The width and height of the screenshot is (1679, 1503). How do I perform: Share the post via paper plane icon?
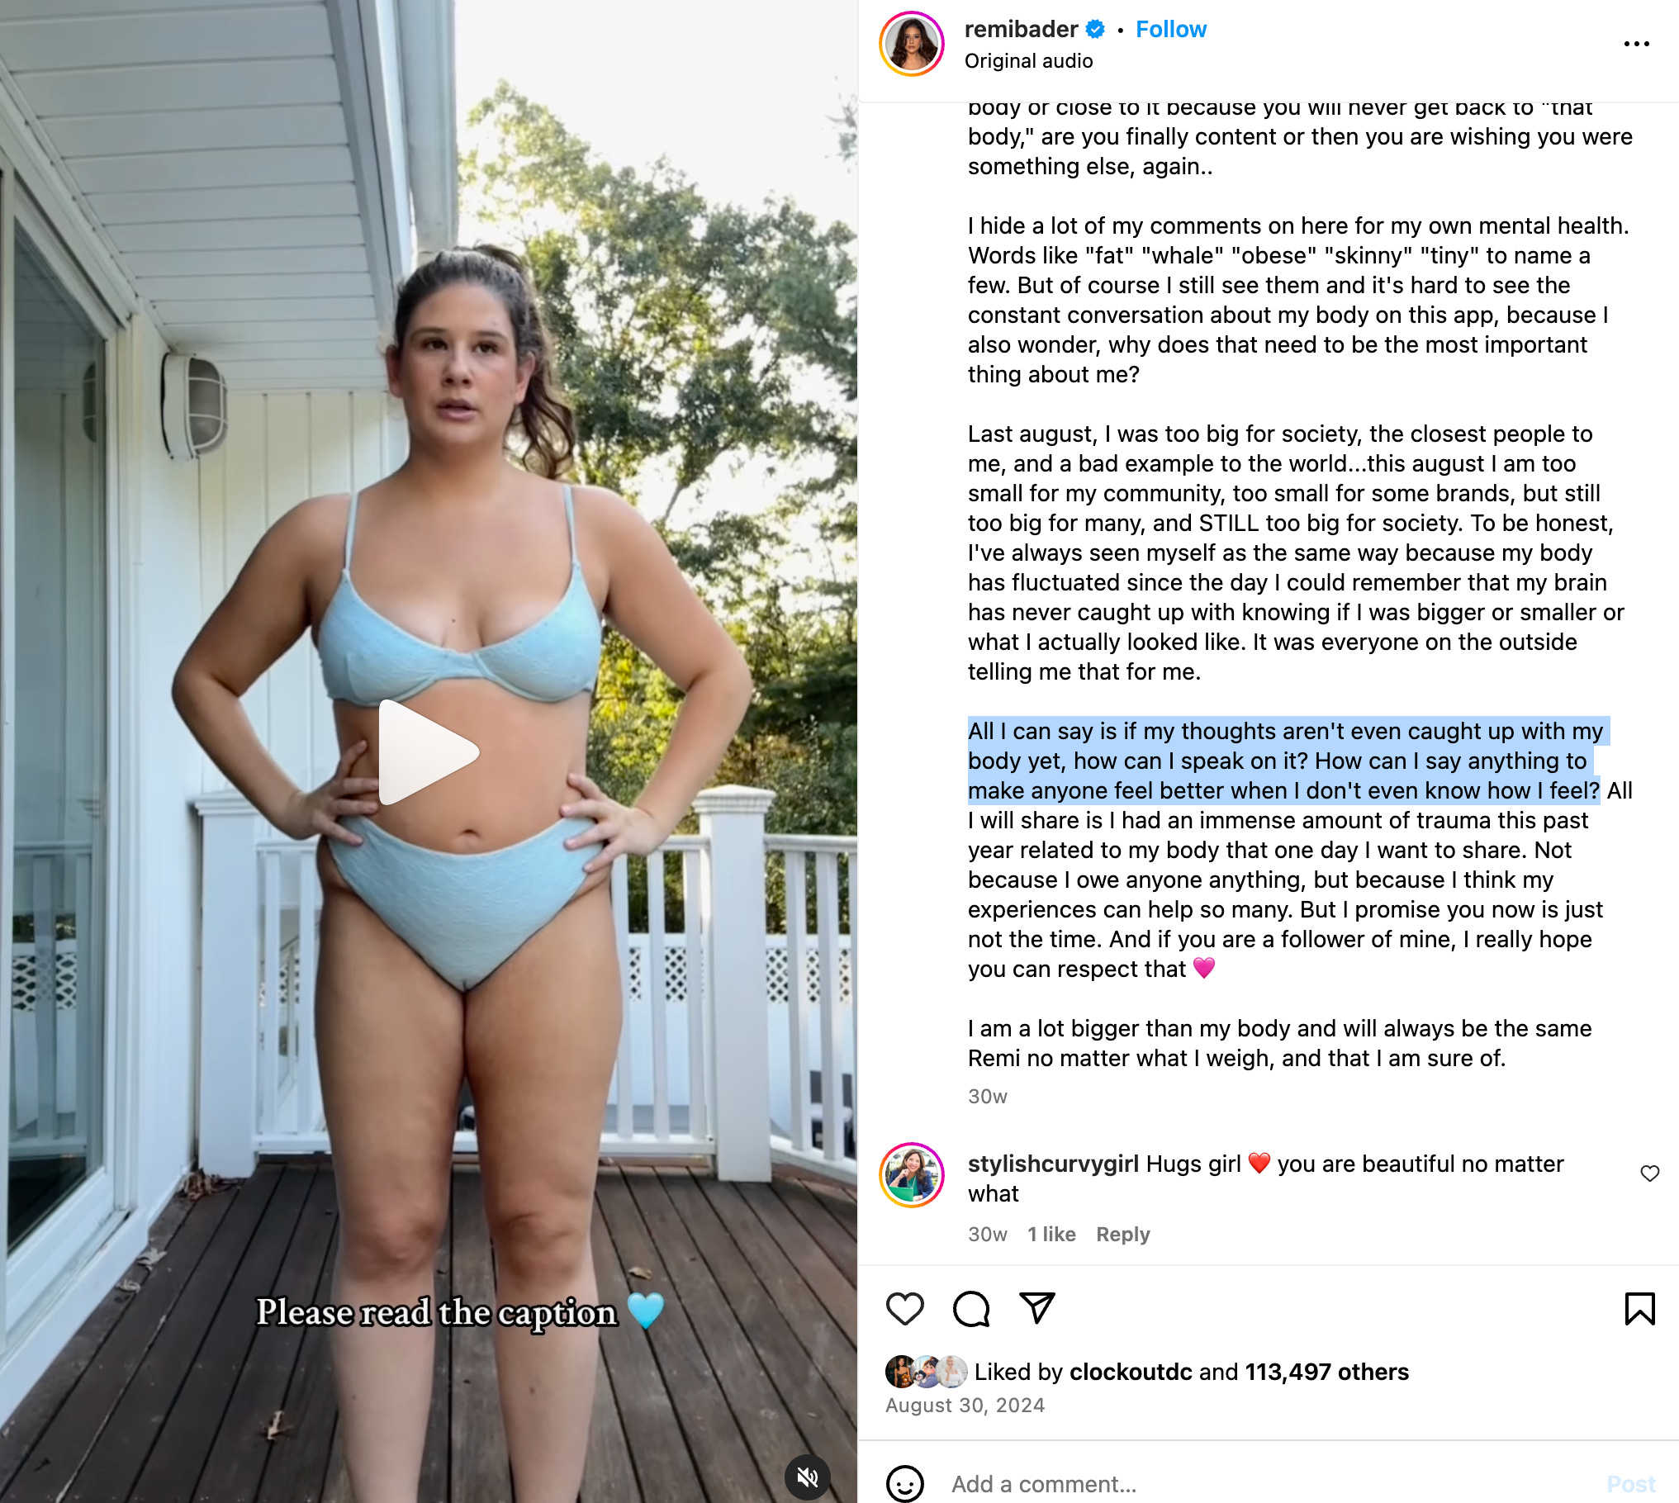point(1037,1308)
